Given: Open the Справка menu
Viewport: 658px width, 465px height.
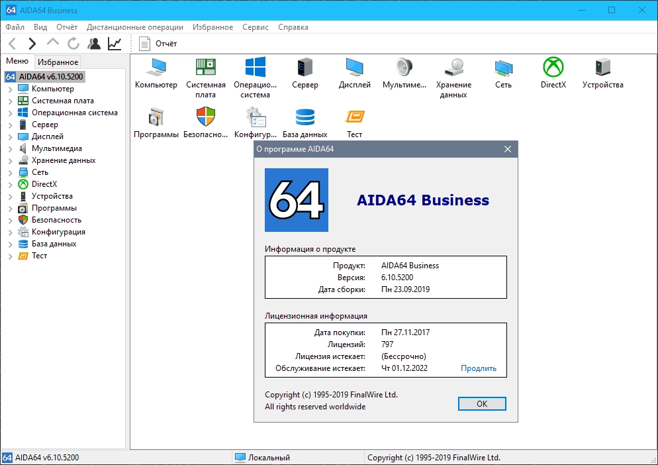Looking at the screenshot, I should [293, 27].
